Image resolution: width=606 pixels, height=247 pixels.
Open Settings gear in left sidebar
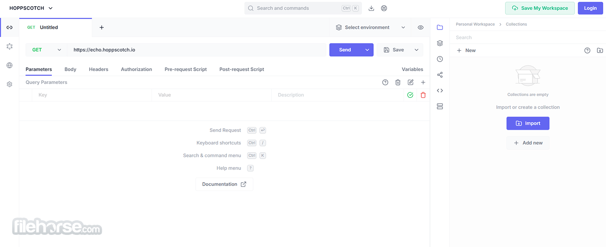point(10,84)
